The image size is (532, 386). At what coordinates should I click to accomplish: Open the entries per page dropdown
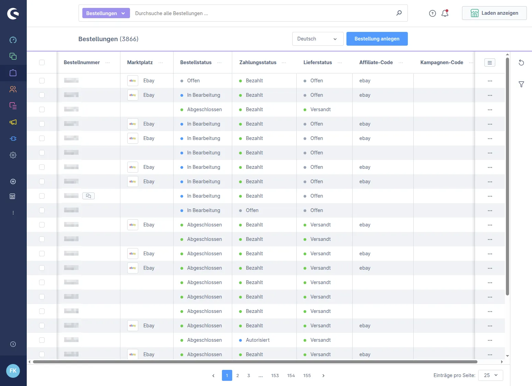coord(490,375)
